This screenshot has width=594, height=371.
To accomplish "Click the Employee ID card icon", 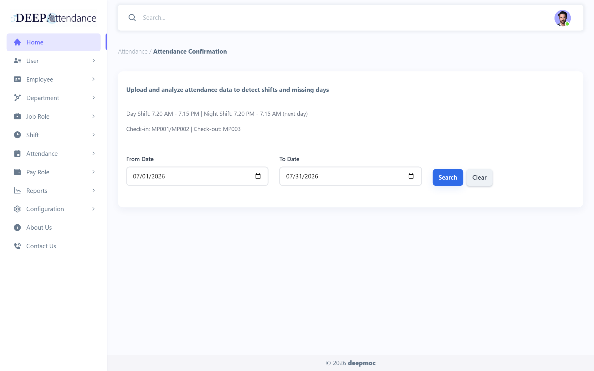I will 17,79.
